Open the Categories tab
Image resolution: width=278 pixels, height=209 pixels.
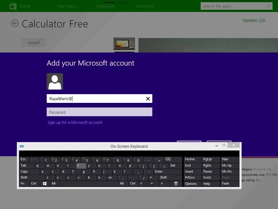(106, 6)
